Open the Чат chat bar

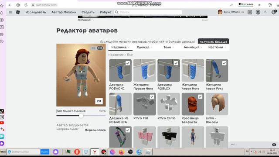pos(254,144)
